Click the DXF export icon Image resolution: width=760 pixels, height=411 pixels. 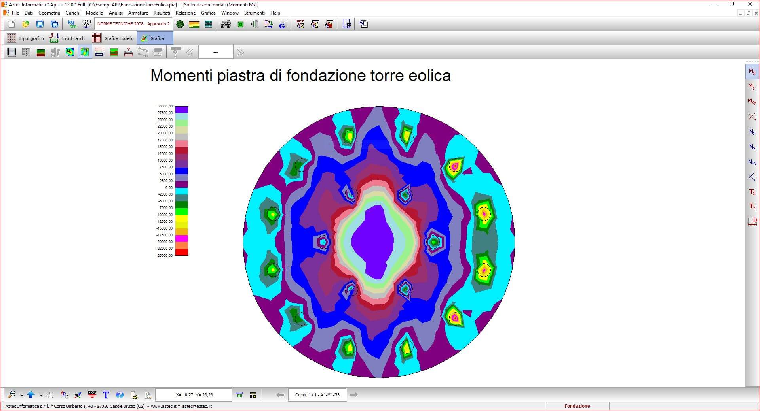pyautogui.click(x=92, y=394)
